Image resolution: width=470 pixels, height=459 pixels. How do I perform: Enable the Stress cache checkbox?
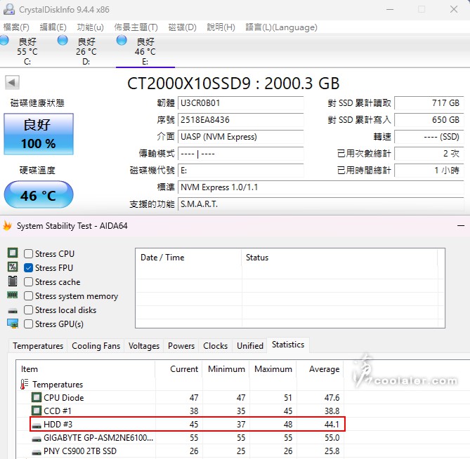[29, 281]
